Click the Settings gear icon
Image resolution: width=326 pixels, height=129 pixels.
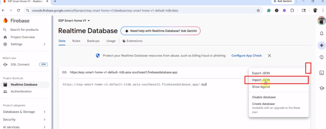click(5, 44)
